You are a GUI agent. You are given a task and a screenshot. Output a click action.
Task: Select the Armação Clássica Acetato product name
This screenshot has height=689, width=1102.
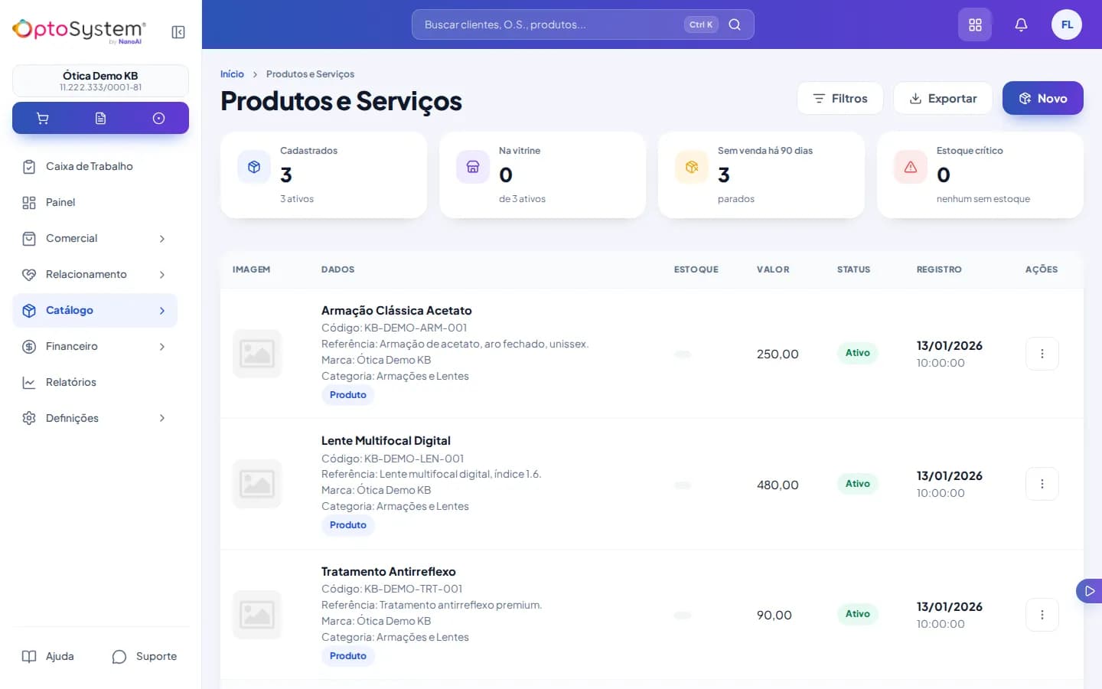396,310
